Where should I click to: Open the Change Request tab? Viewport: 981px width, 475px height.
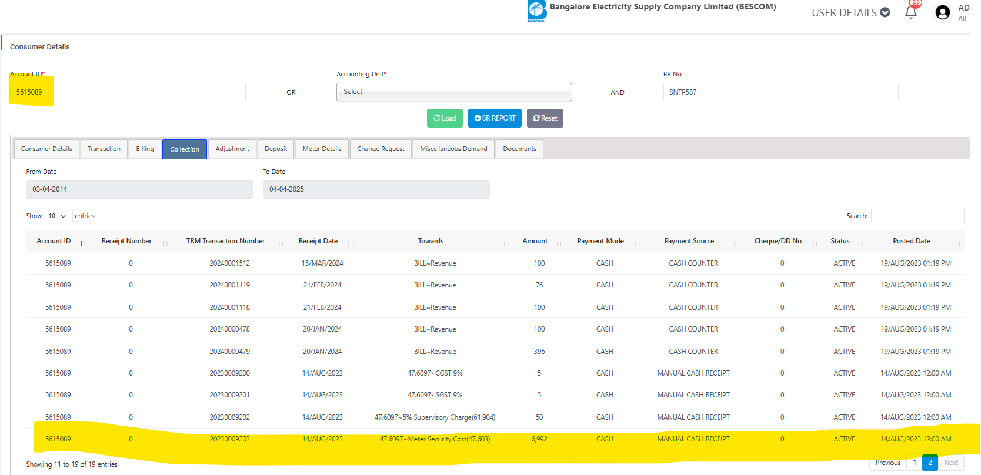click(381, 149)
